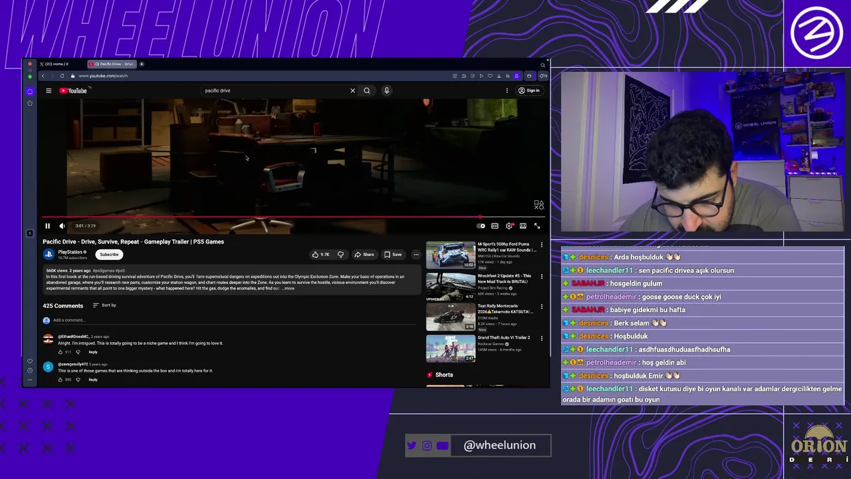The height and width of the screenshot is (479, 851).
Task: Open YouTube settings three-dot menu
Action: tap(507, 90)
